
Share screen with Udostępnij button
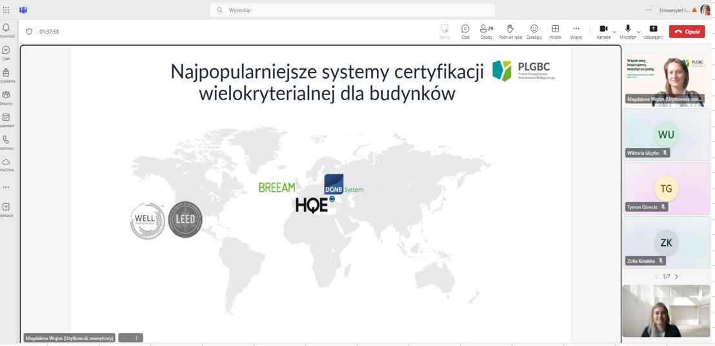653,32
